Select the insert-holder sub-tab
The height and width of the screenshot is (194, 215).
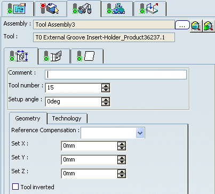click(54, 56)
